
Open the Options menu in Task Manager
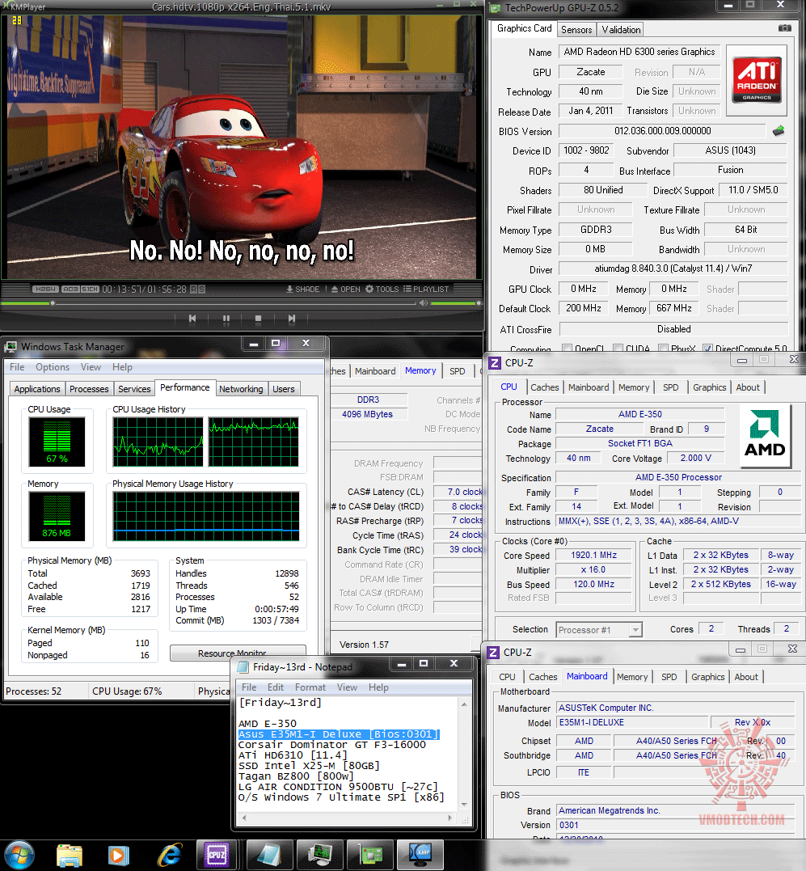coord(53,367)
